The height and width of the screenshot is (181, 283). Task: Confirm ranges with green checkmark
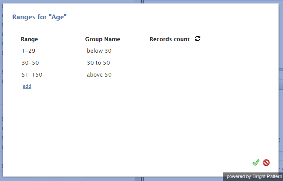(x=256, y=163)
